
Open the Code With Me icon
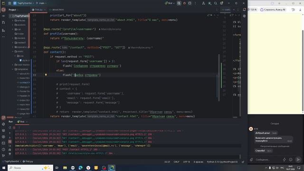click(203, 3)
